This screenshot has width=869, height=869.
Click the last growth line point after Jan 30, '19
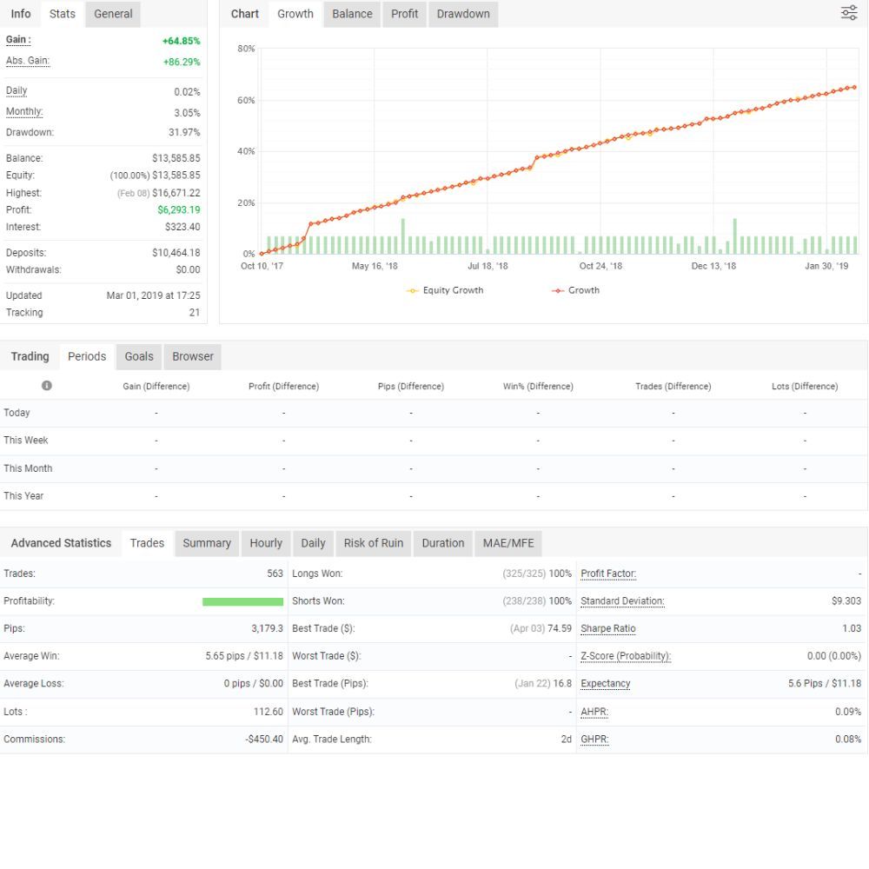pos(854,88)
